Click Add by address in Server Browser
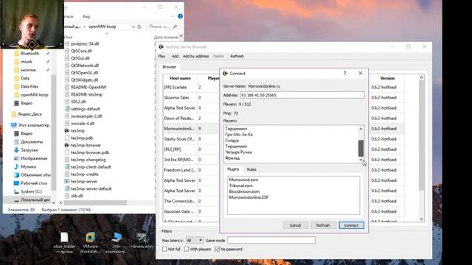This screenshot has width=472, height=265. coord(195,56)
